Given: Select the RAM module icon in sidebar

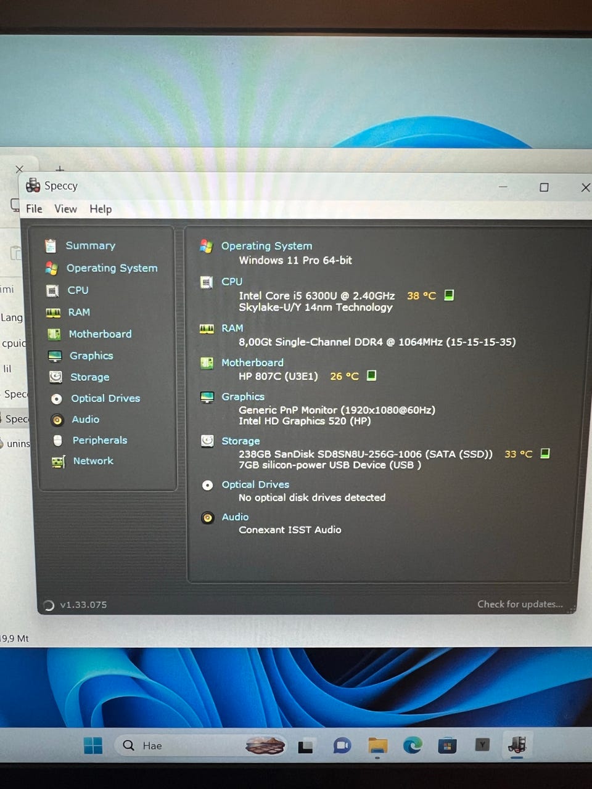Looking at the screenshot, I should pos(53,313).
